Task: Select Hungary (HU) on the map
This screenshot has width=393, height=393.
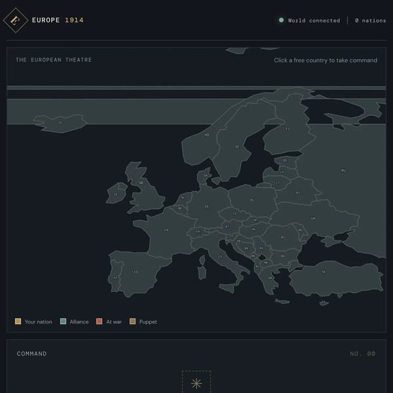Action: coord(254,229)
